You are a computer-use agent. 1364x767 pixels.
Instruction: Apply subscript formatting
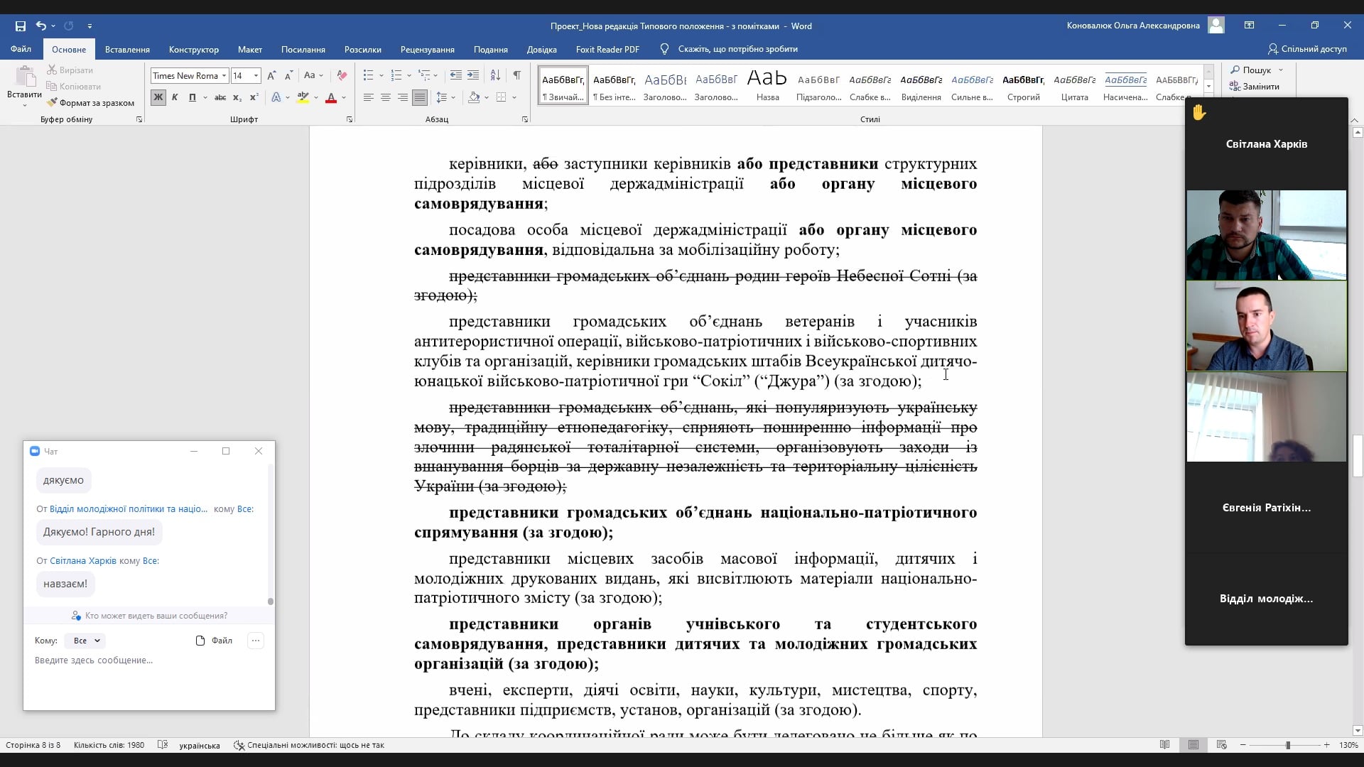point(237,97)
